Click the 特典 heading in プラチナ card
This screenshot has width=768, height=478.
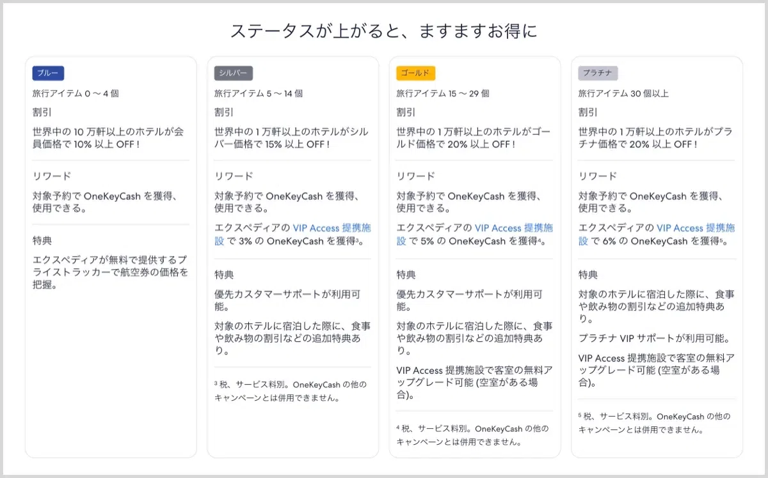588,275
